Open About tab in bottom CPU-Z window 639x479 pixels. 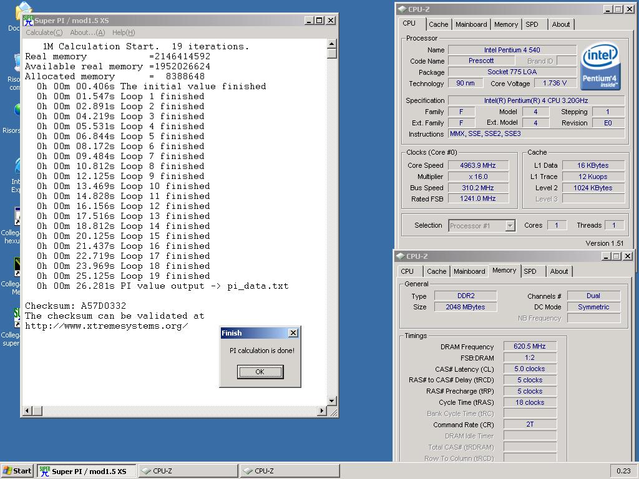(559, 271)
